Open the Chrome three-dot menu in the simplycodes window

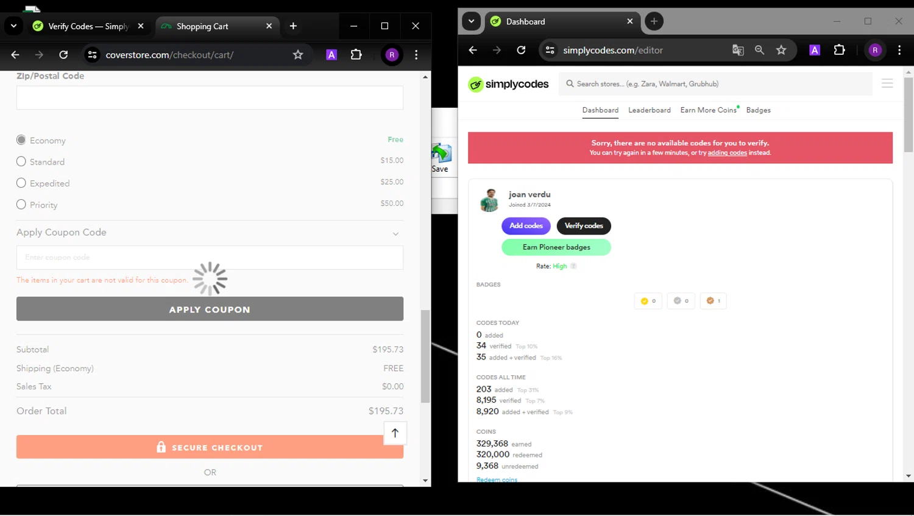(x=899, y=50)
